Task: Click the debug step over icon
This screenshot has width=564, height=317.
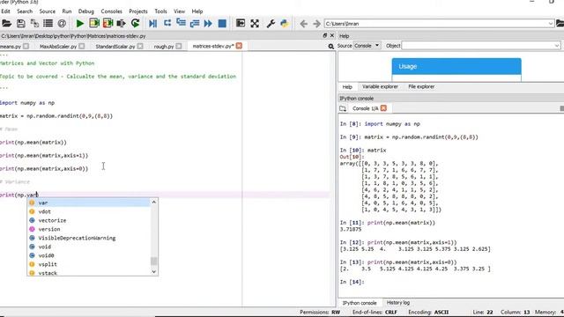Action: 181,24
